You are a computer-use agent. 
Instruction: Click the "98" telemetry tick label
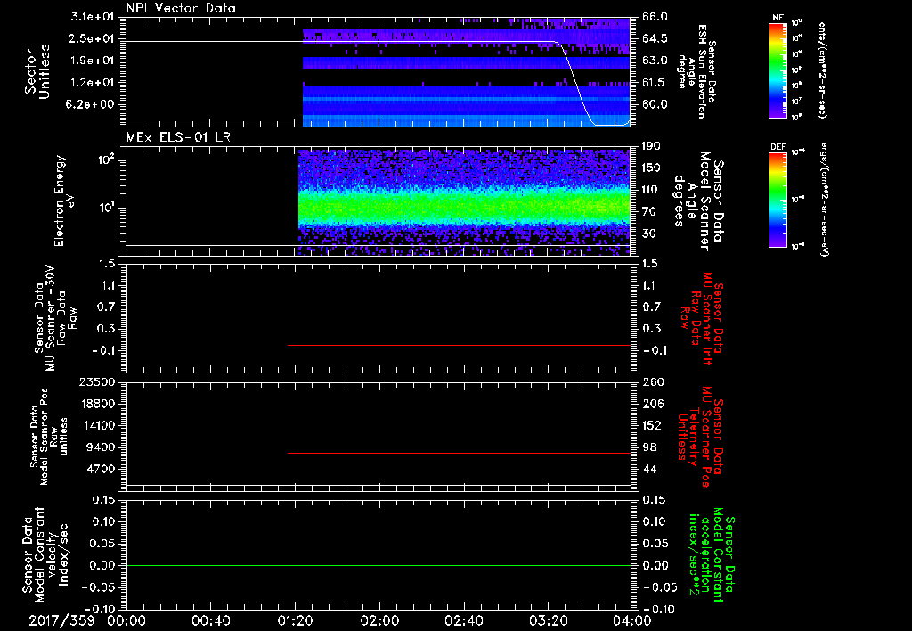(648, 447)
